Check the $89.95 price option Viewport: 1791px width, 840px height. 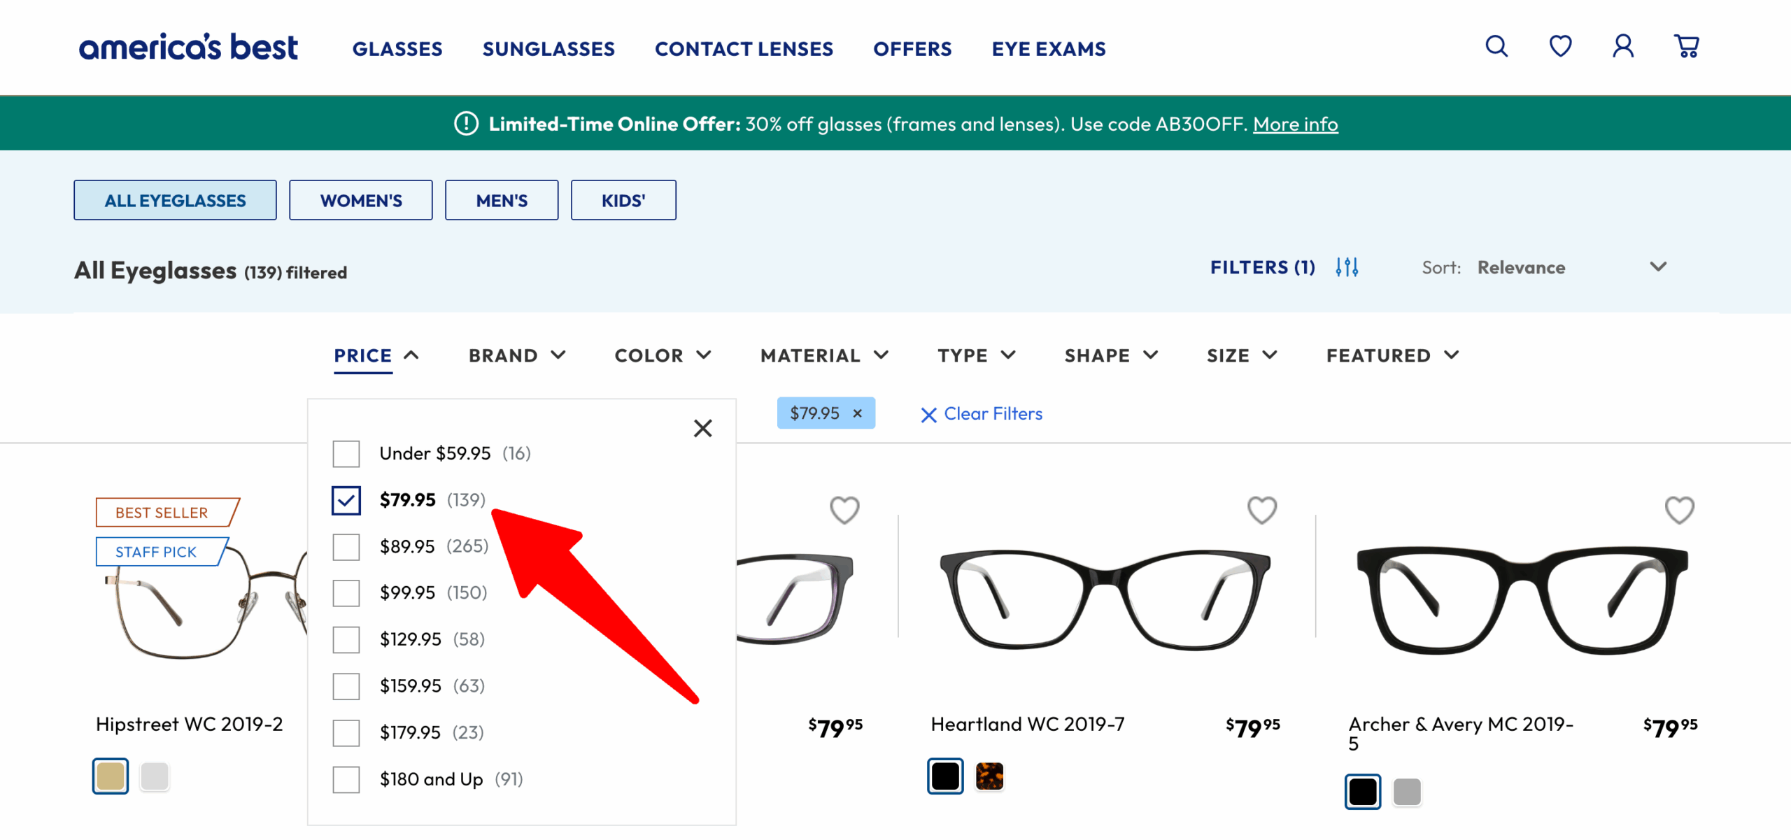(346, 547)
